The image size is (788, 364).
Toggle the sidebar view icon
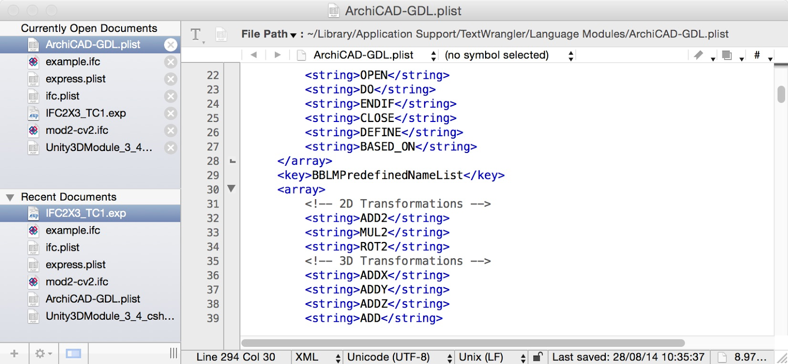click(x=73, y=354)
